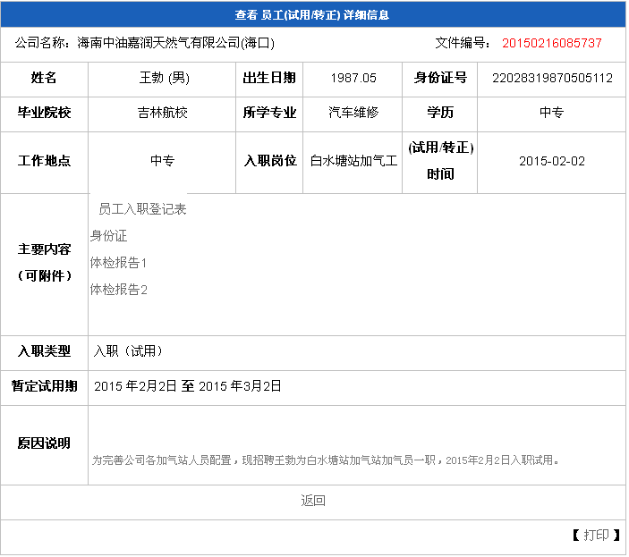Click the 返回 link
629x557 pixels.
pyautogui.click(x=313, y=501)
